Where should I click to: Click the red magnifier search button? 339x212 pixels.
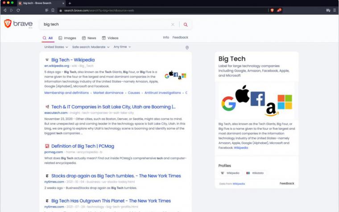186,25
